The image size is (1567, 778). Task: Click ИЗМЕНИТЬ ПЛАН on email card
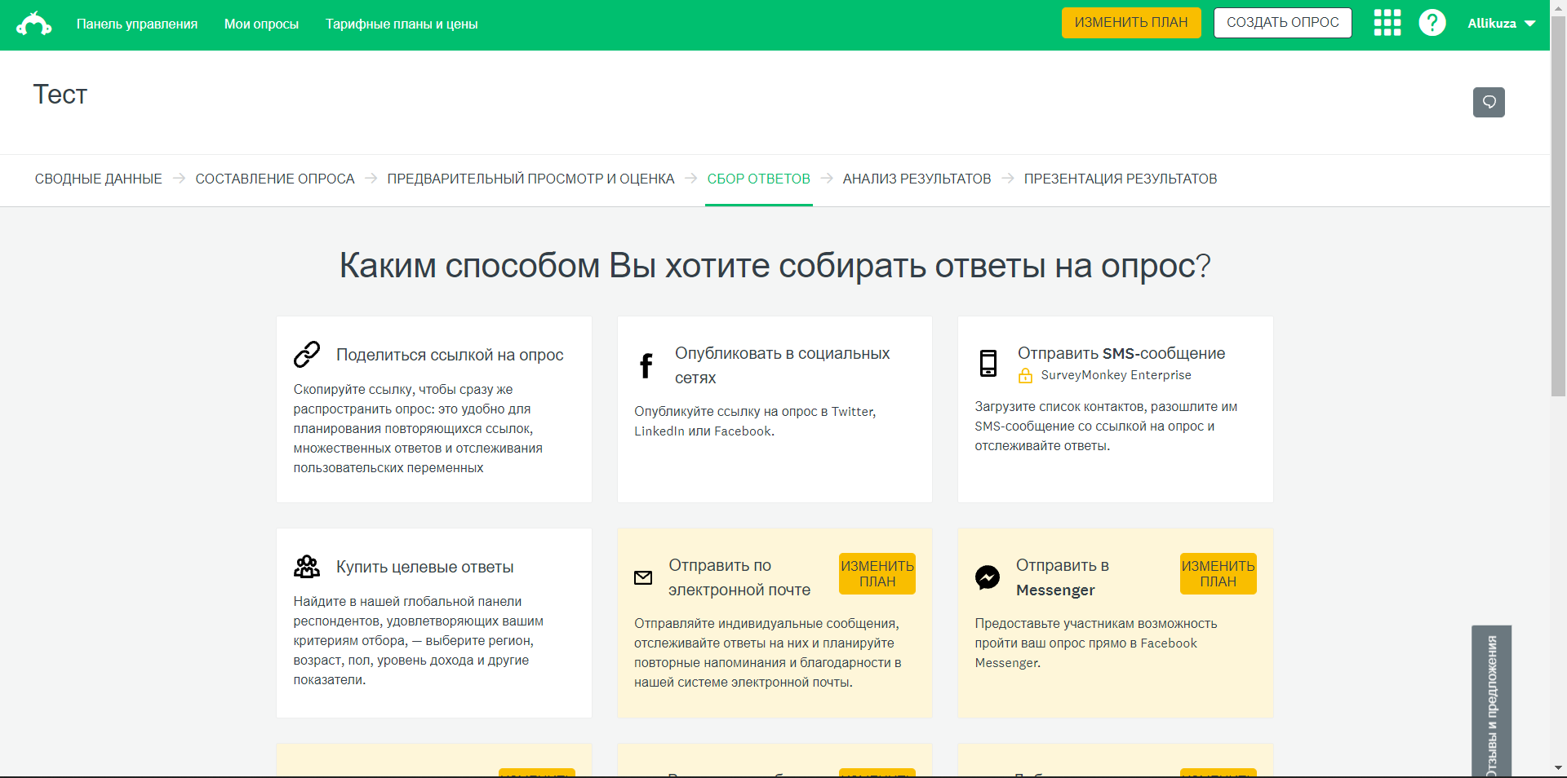click(x=877, y=573)
